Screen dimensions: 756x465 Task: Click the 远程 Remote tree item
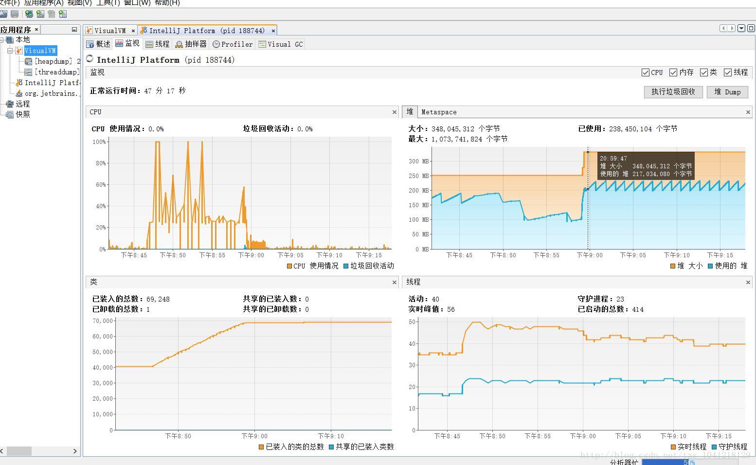[22, 104]
